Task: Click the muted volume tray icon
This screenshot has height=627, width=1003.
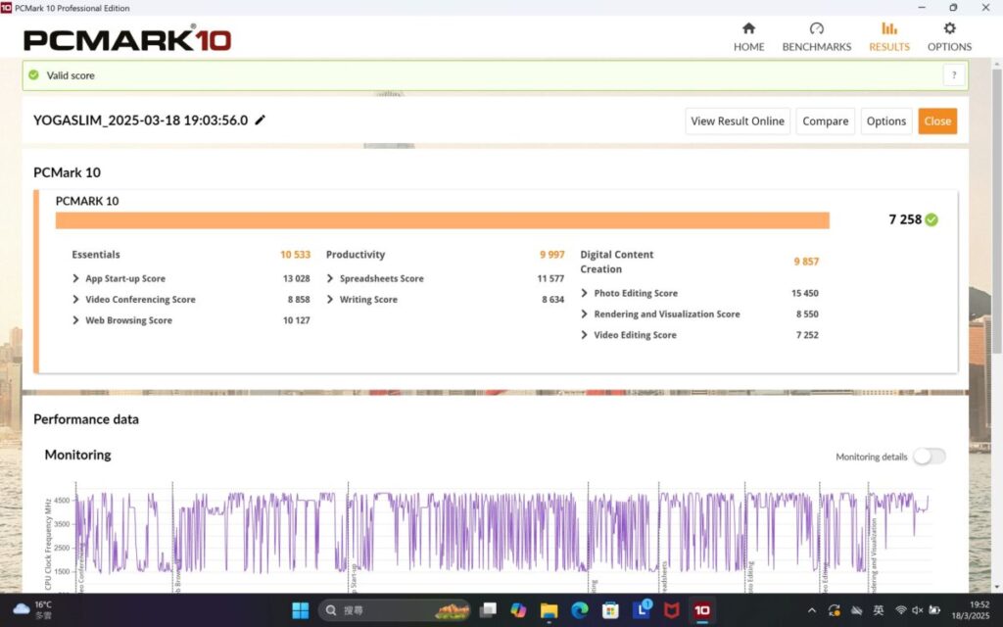Action: tap(917, 611)
